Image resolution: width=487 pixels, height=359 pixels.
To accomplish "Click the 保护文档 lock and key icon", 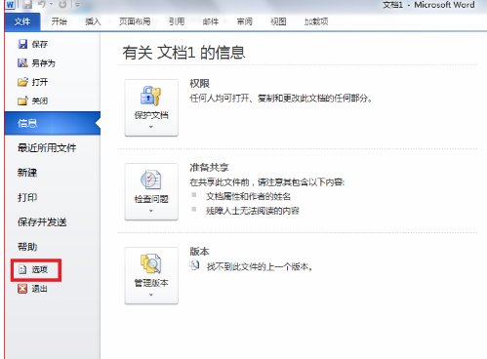I will (x=150, y=96).
